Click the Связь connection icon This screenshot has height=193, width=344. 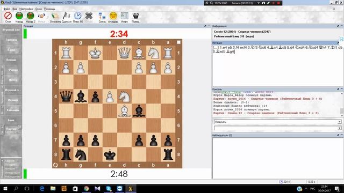(x=102, y=16)
